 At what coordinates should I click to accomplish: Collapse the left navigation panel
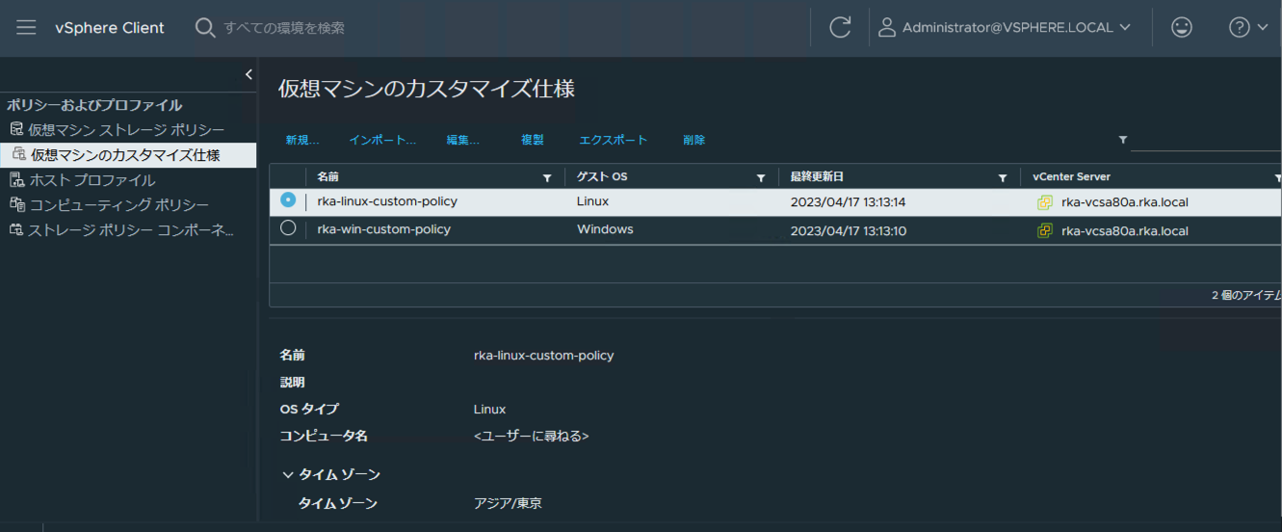coord(249,74)
